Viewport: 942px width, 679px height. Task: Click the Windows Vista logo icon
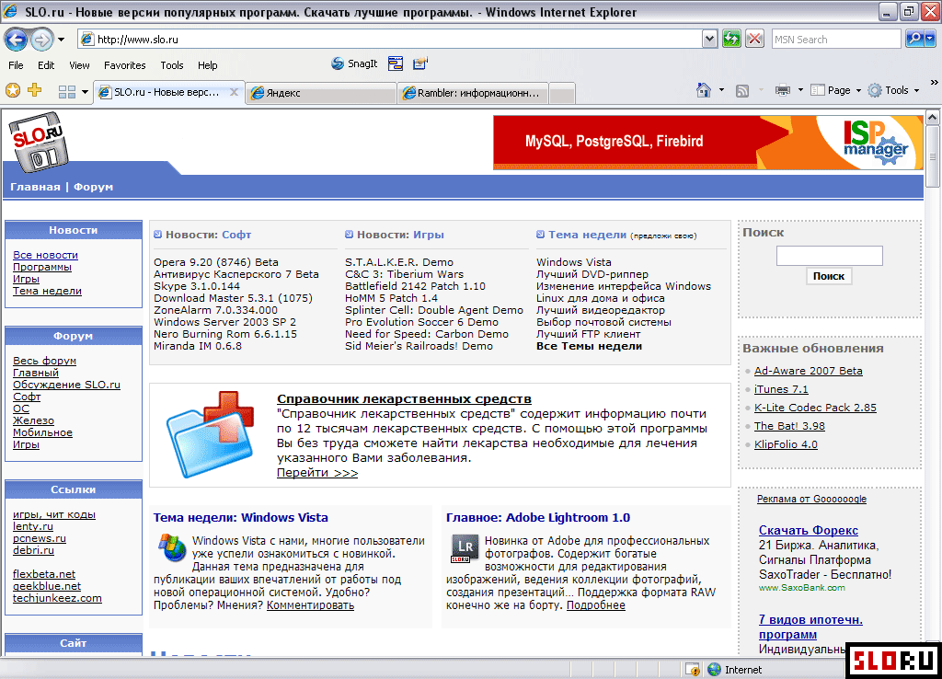(172, 547)
